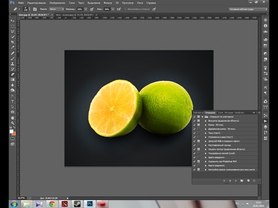
Task: Open the flow value dropdown arrow
Action: pyautogui.click(x=113, y=9)
